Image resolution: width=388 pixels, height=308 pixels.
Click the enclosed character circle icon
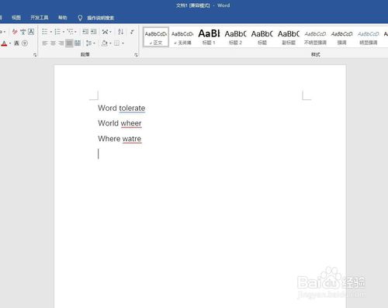pos(25,43)
